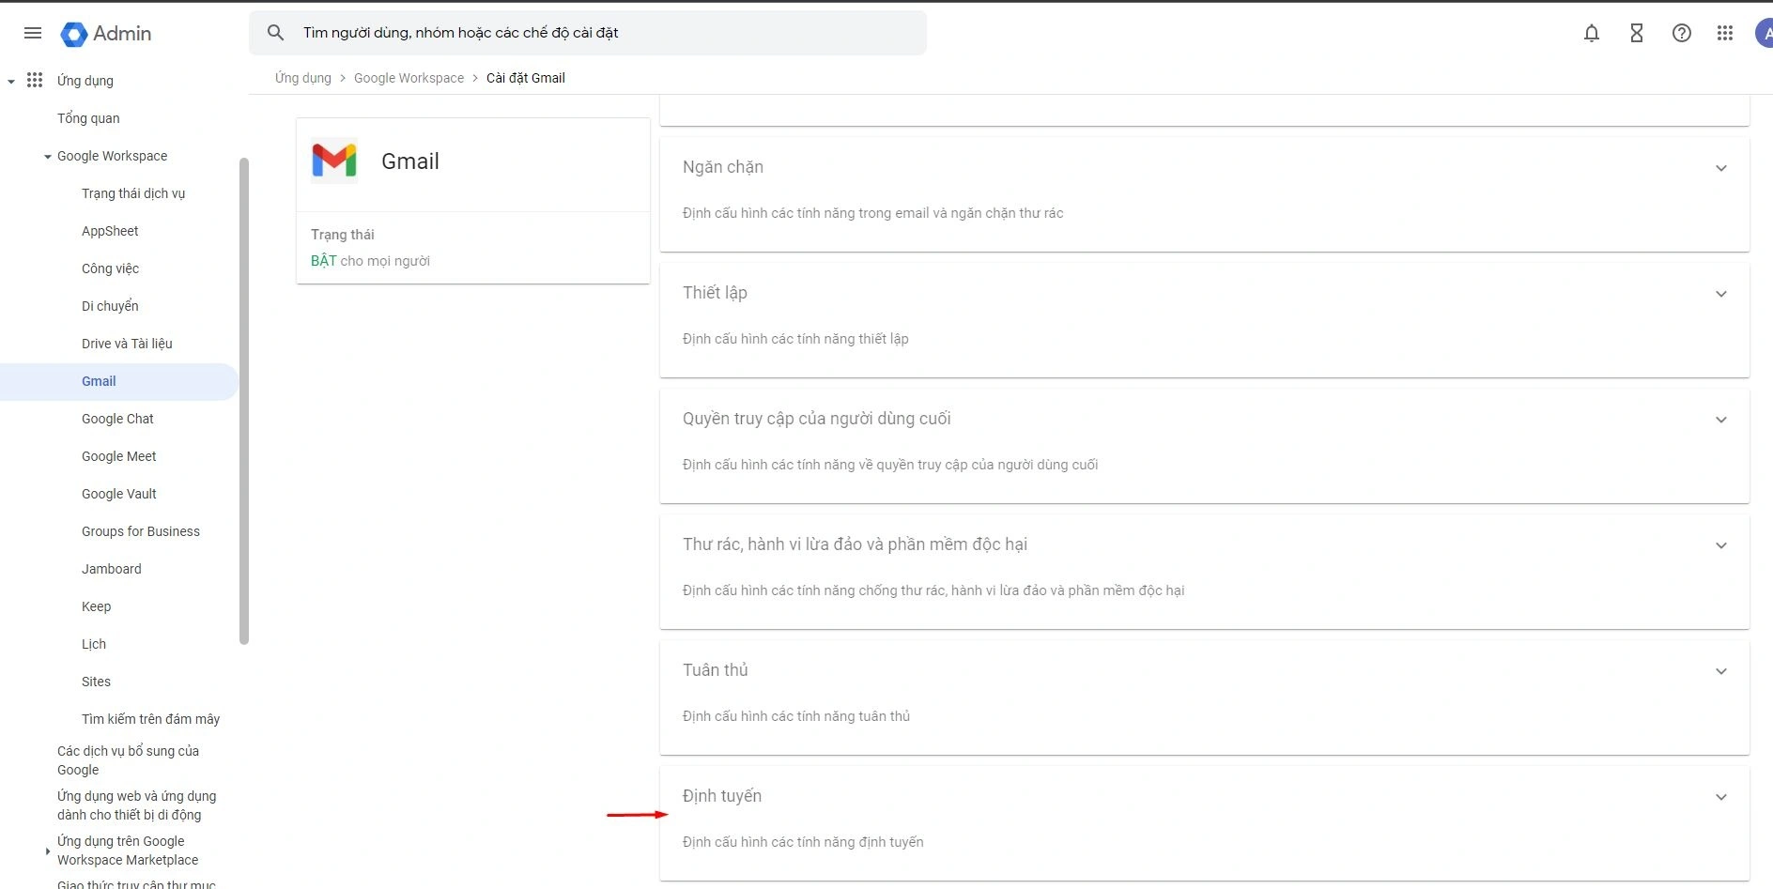Select Lịch in sidebar

94,644
